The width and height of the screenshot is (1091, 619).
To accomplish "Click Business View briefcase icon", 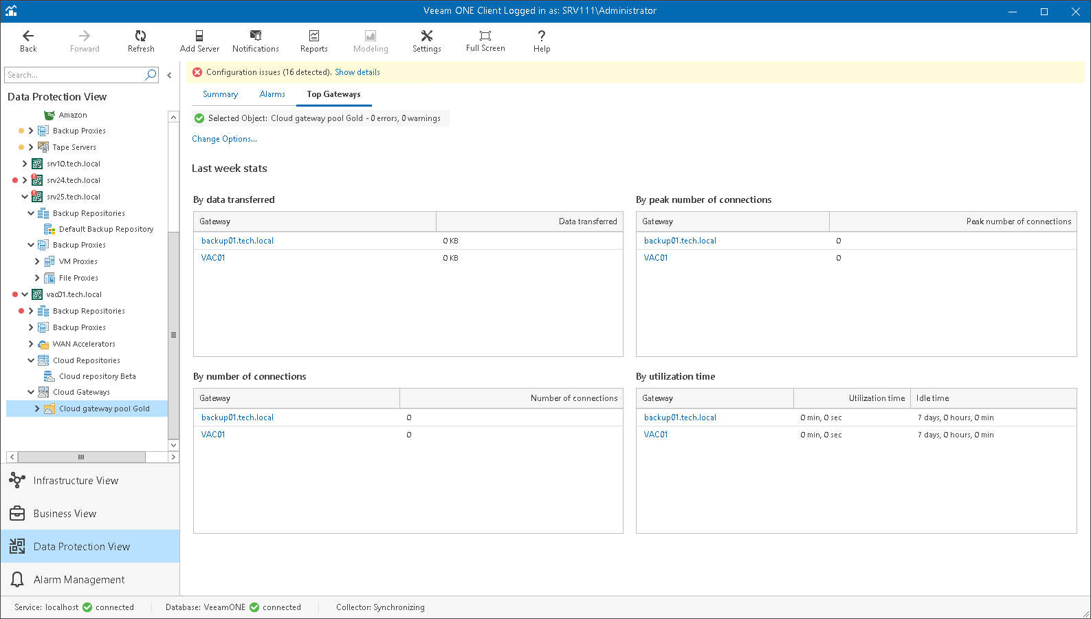I will (17, 514).
